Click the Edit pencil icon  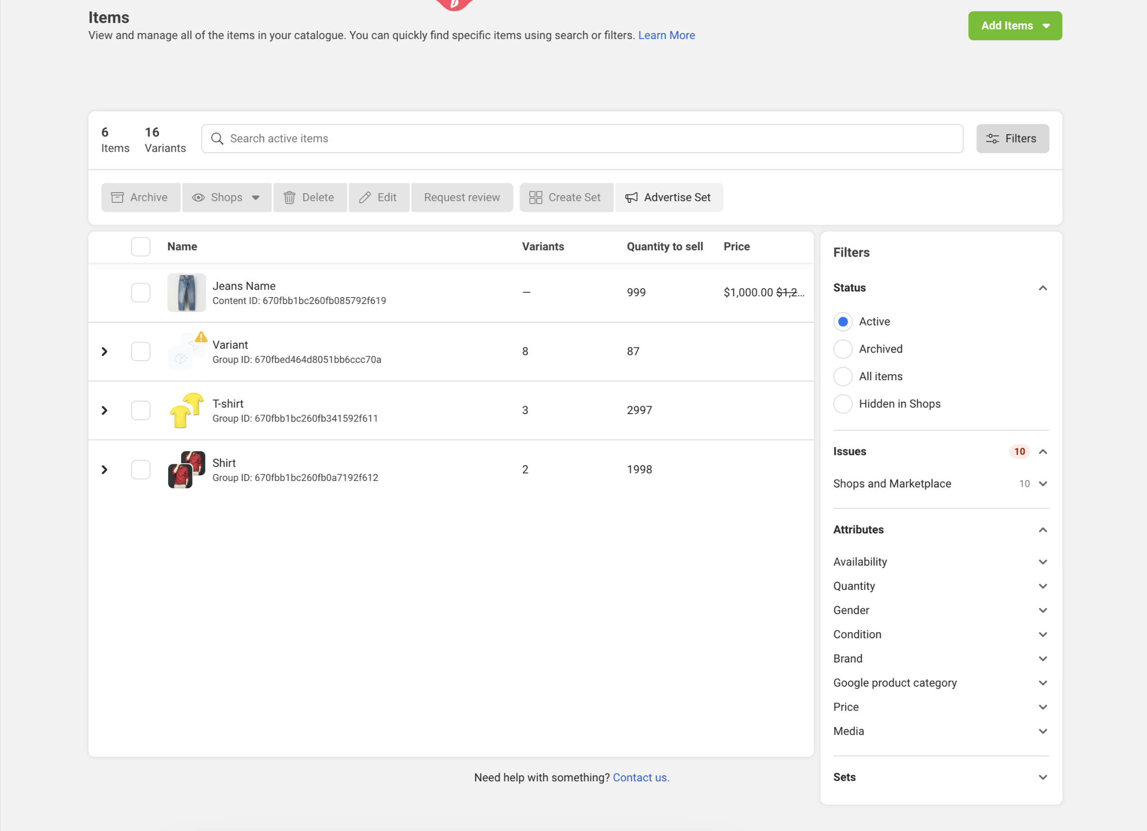click(x=365, y=197)
